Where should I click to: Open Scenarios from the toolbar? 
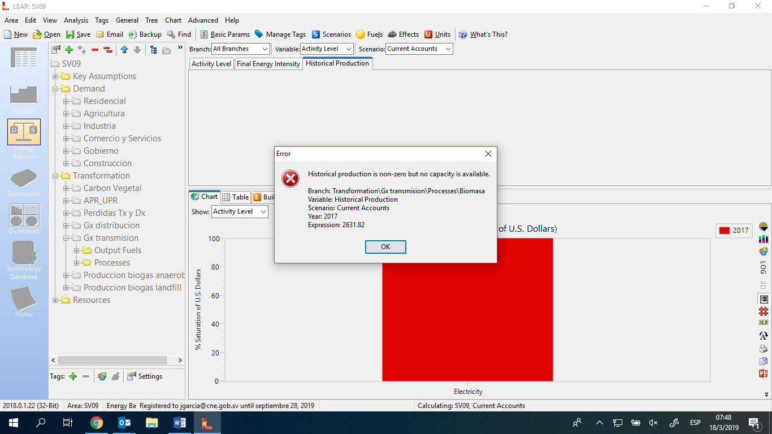pyautogui.click(x=331, y=34)
